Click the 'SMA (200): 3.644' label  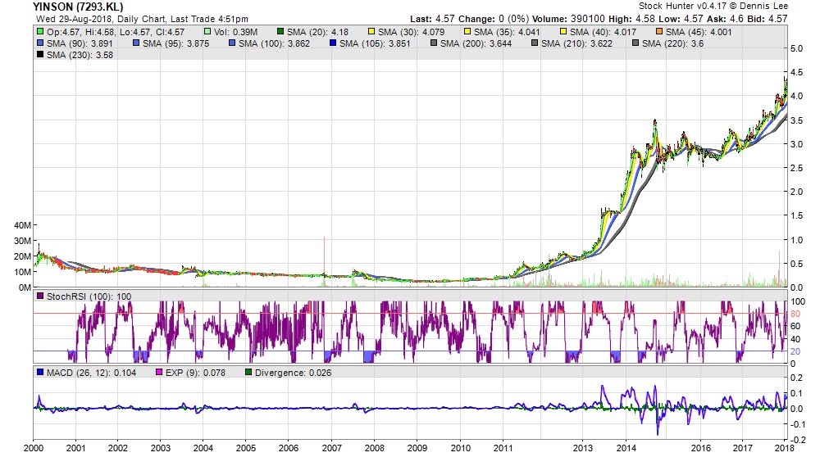coord(476,43)
